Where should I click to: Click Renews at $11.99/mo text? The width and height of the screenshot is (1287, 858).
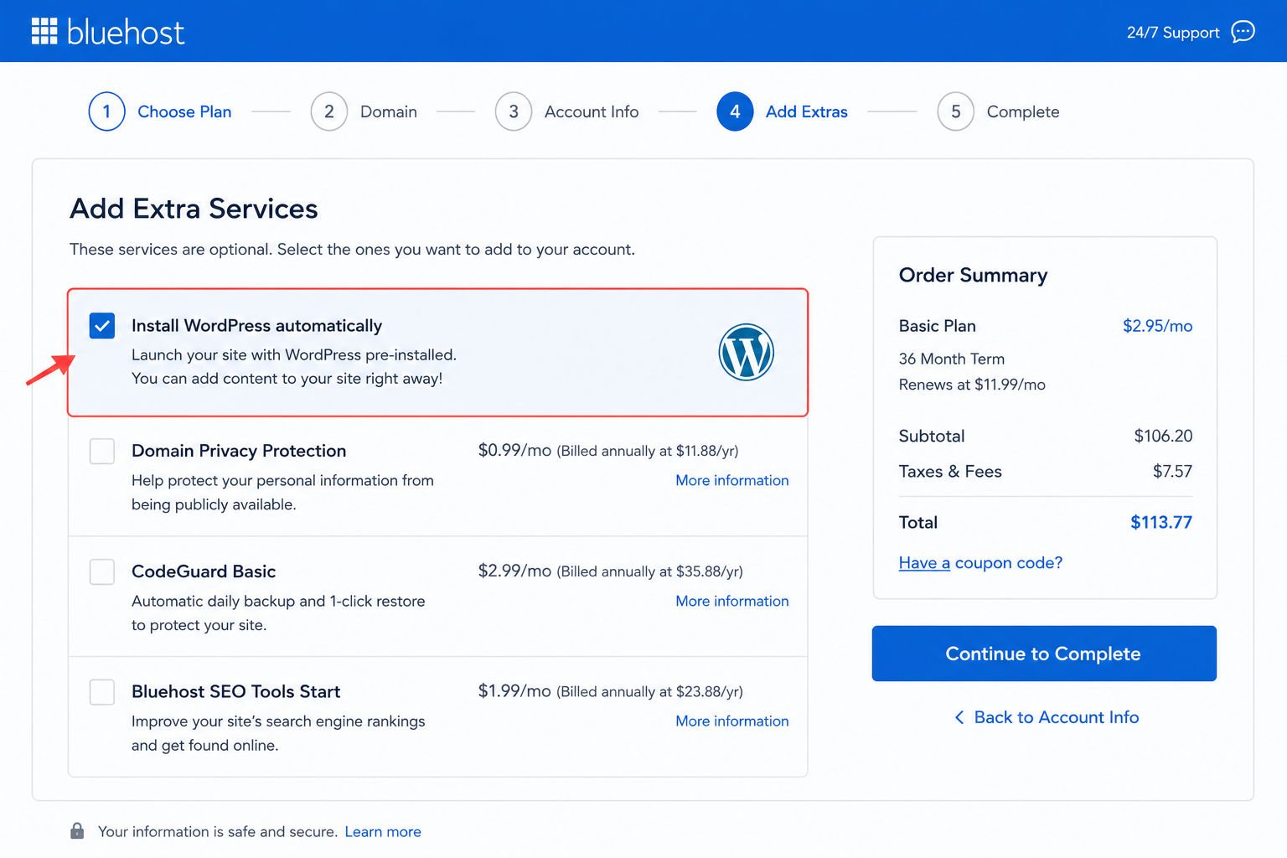point(972,385)
